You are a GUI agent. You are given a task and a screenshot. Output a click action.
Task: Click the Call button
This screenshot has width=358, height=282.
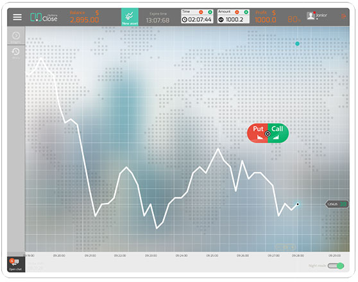click(x=278, y=133)
